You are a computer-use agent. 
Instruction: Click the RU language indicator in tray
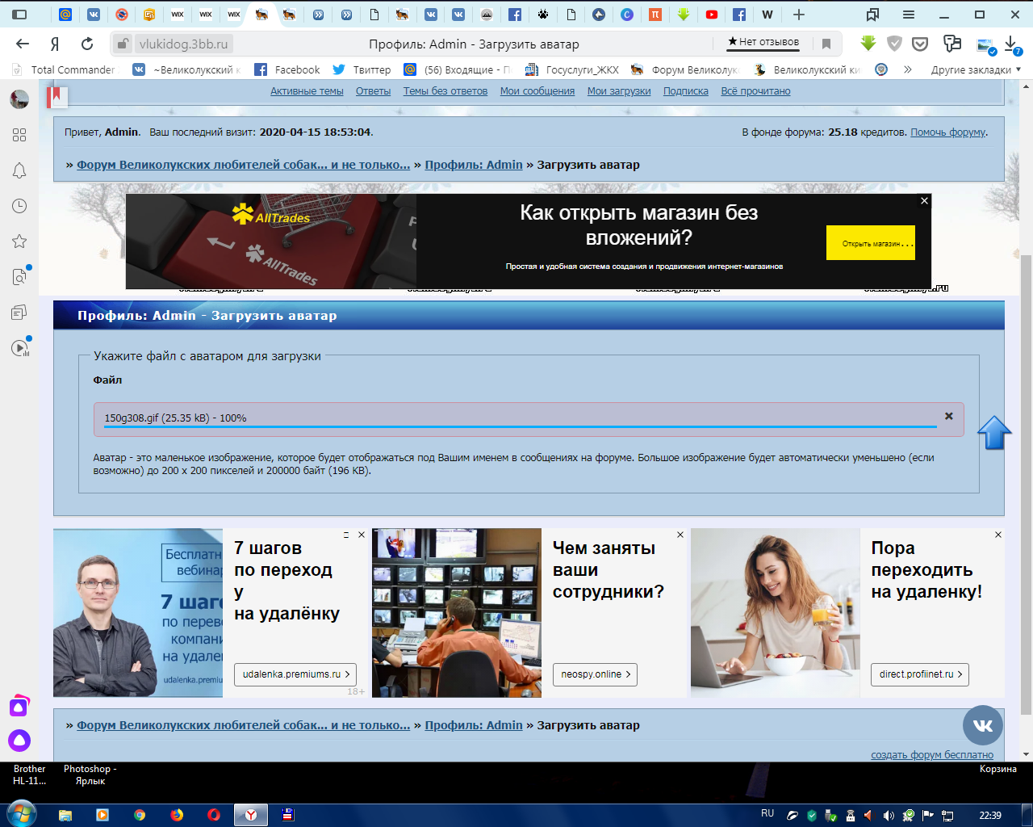(767, 813)
